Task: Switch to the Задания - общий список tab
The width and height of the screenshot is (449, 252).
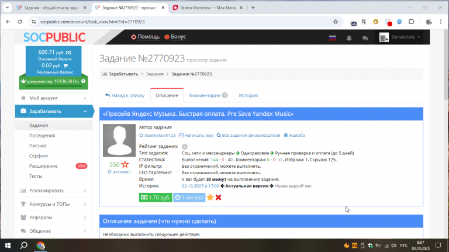Action: (51, 8)
